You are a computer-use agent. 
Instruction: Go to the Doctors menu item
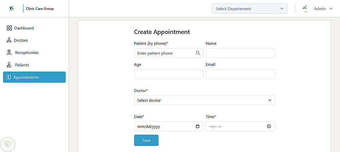(x=21, y=40)
